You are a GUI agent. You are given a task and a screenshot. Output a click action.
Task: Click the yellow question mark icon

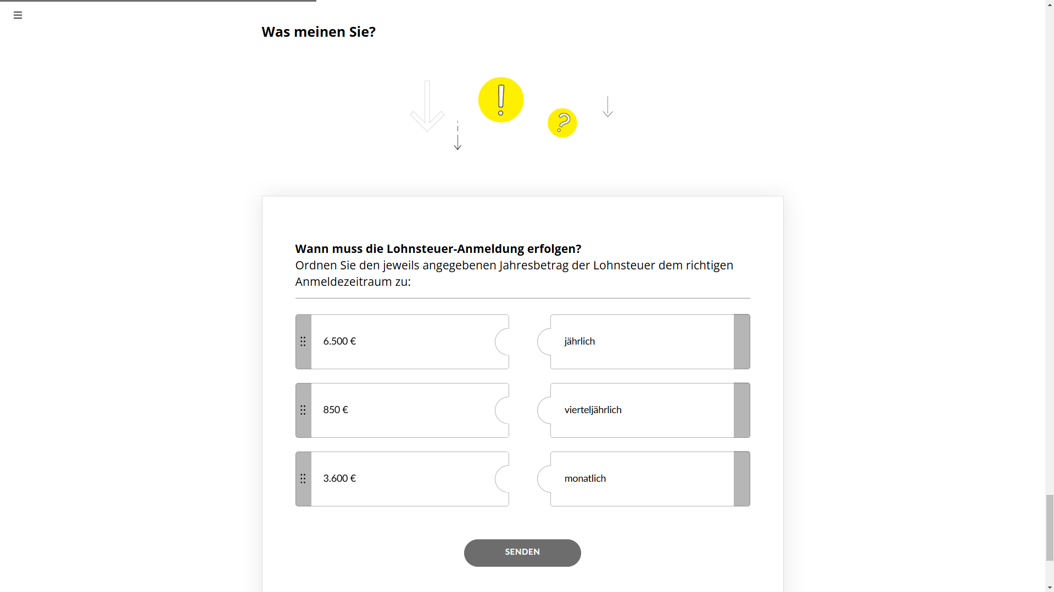(x=562, y=123)
